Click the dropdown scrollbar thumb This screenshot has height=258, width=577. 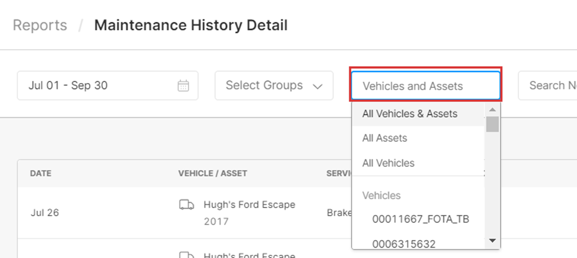(x=492, y=124)
